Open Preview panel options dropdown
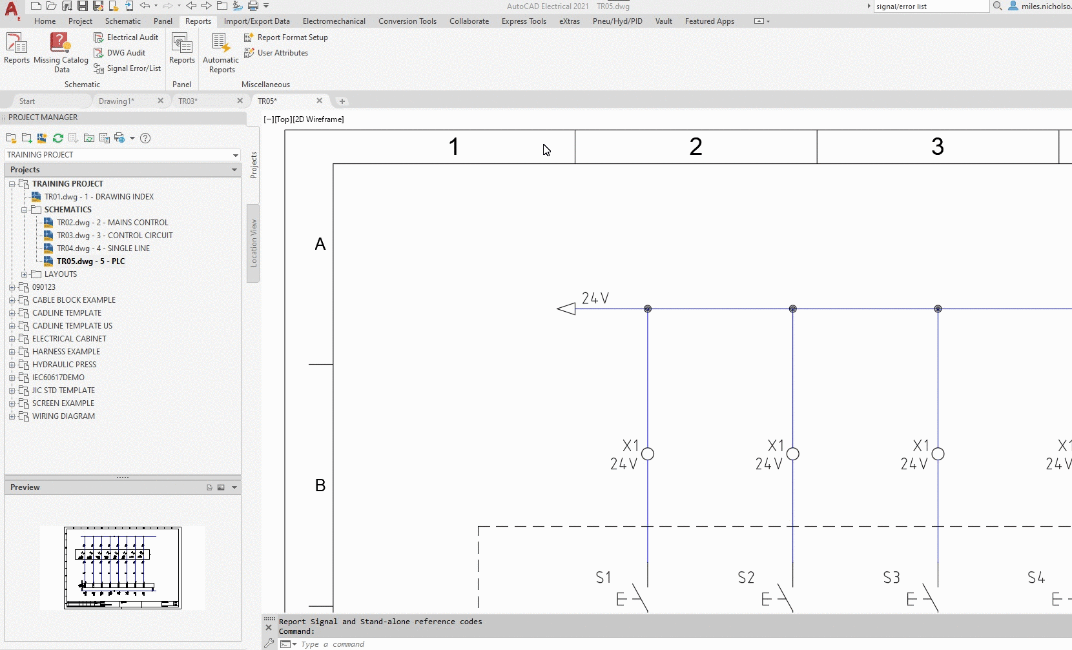The image size is (1072, 650). [x=234, y=487]
